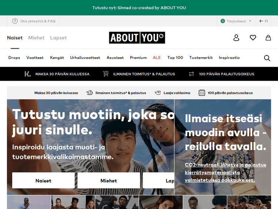Switch to the Lapset tab
The image size is (278, 209).
[x=58, y=38]
